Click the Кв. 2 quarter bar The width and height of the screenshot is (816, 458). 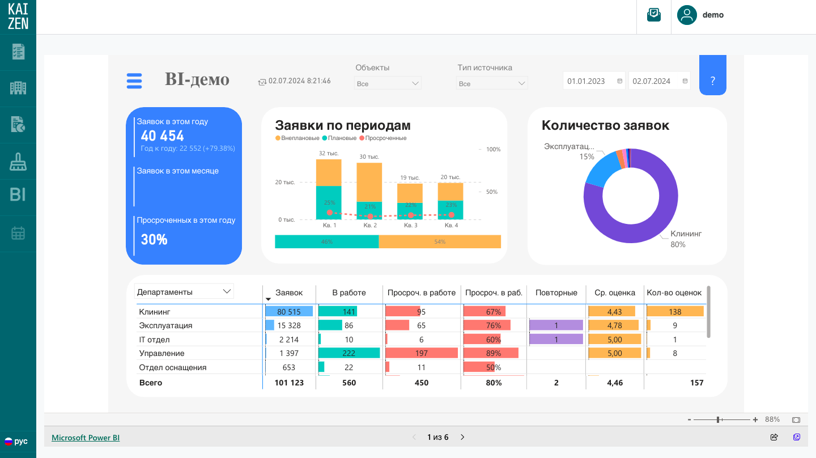(x=369, y=191)
